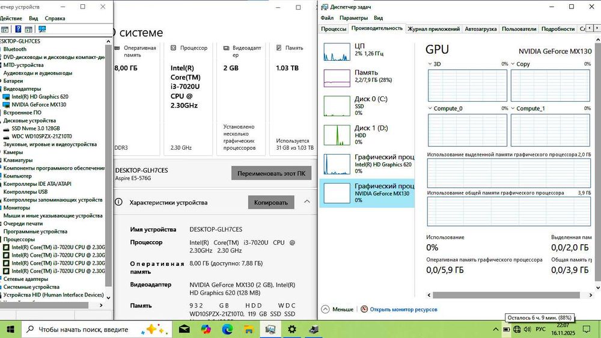Screen dimensions: 601x338
Task: Launch Microsoft Edge from taskbar
Action: (x=227, y=329)
